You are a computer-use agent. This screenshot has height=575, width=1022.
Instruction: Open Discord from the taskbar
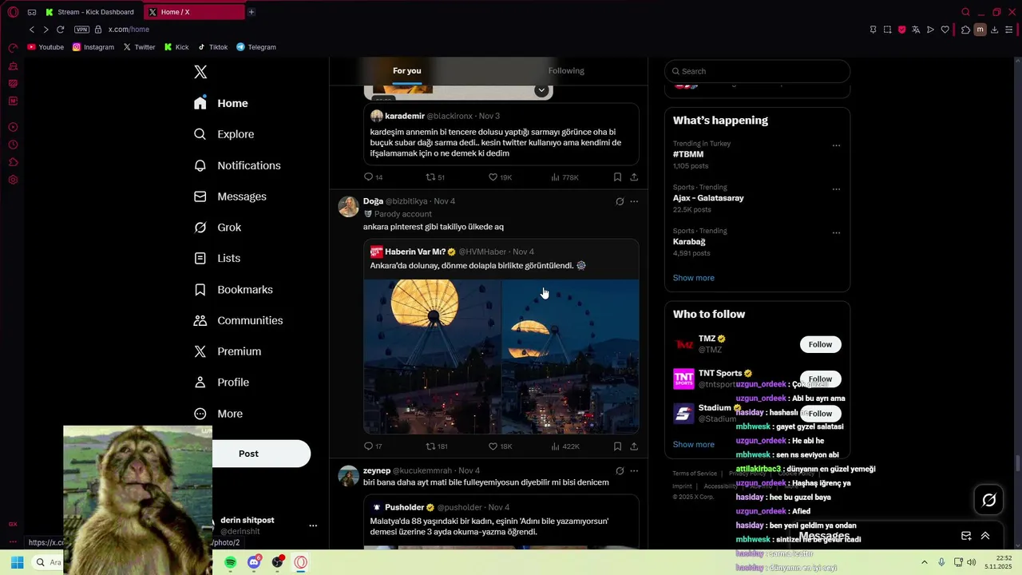tap(254, 562)
